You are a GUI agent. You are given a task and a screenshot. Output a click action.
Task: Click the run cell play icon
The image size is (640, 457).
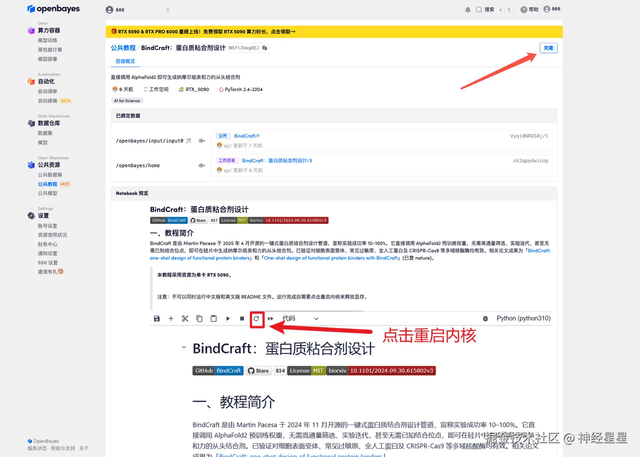(228, 318)
